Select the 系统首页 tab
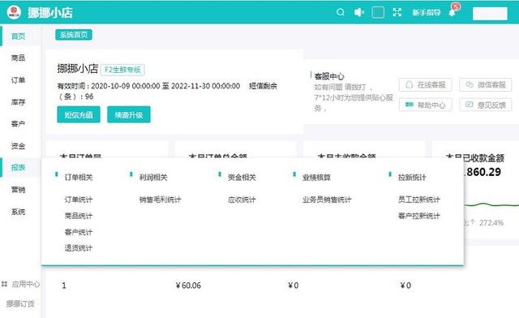The image size is (519, 318). coord(74,35)
